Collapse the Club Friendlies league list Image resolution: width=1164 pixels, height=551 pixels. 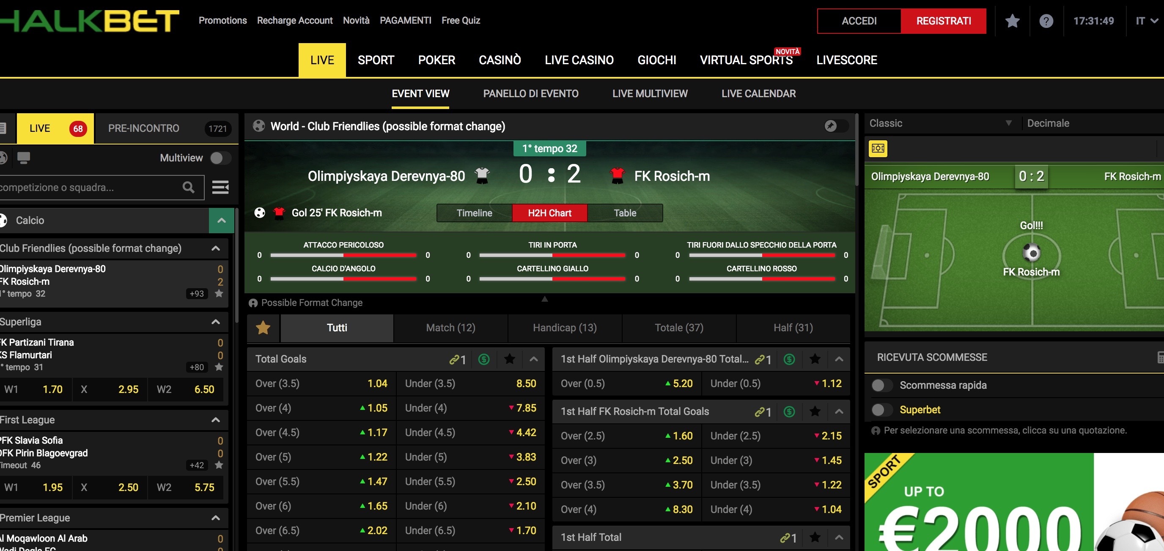(216, 248)
